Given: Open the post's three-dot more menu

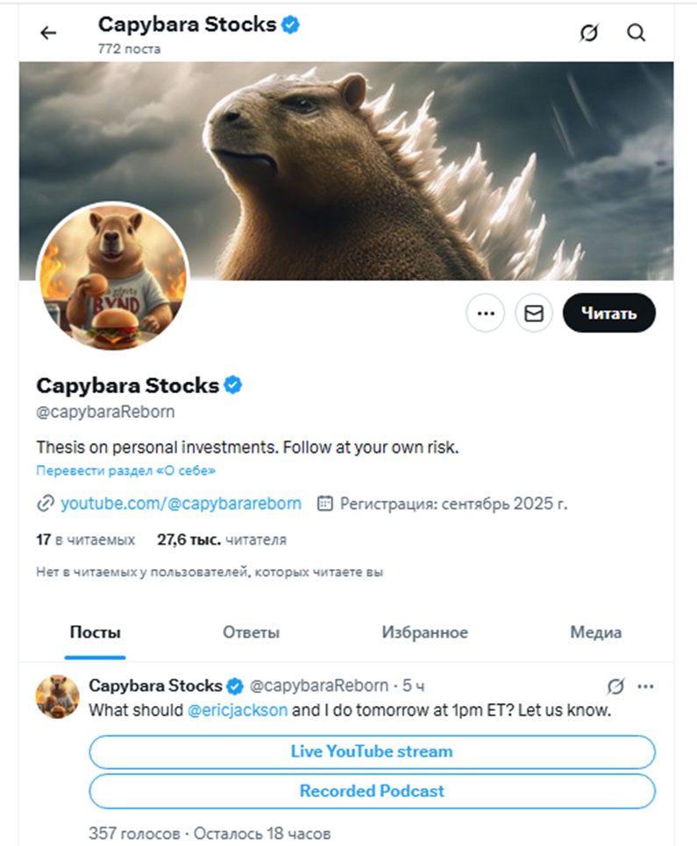Looking at the screenshot, I should point(646,685).
